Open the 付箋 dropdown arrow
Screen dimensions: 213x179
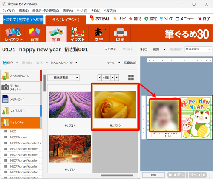click(112, 78)
